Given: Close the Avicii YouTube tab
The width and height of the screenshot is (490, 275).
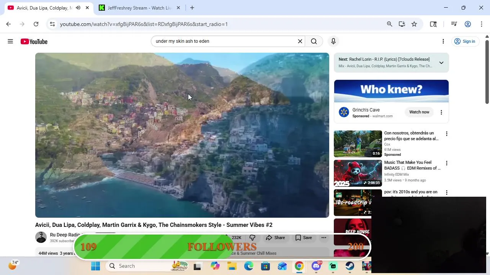Looking at the screenshot, I should pos(88,8).
